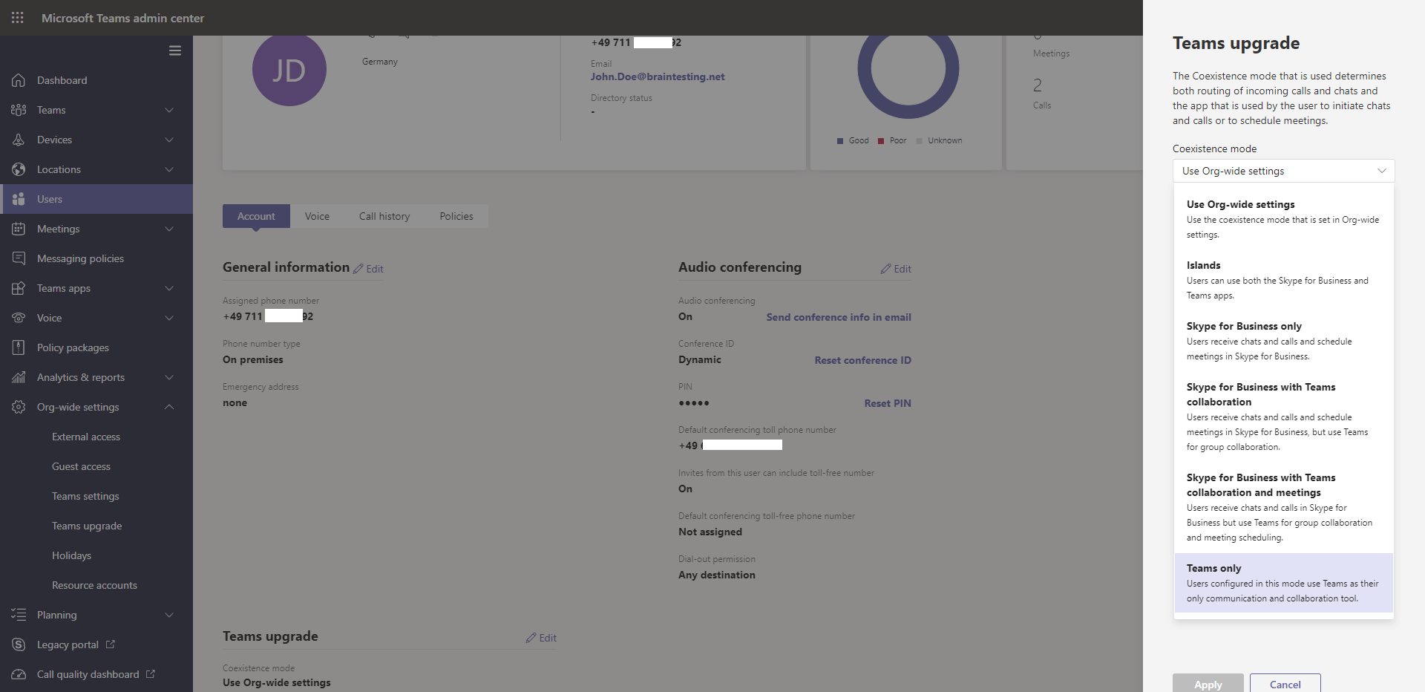
Task: Click the pencil icon for Teams upgrade section
Action: [531, 638]
